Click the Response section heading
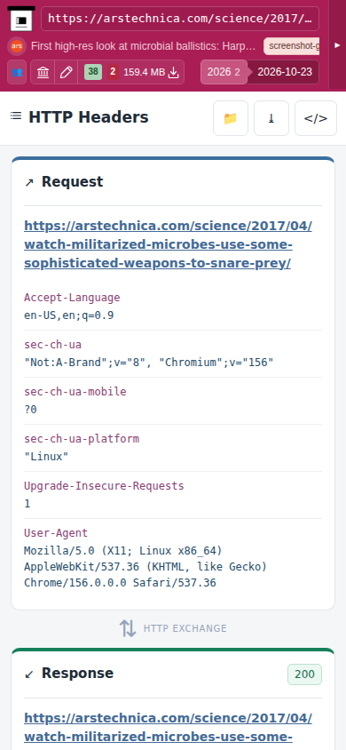 77,673
